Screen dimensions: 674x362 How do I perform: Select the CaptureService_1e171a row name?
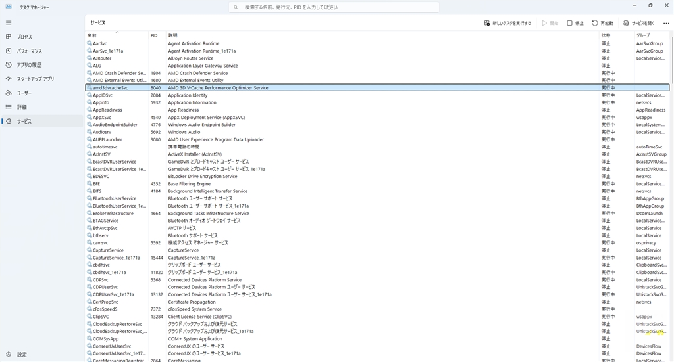[117, 258]
